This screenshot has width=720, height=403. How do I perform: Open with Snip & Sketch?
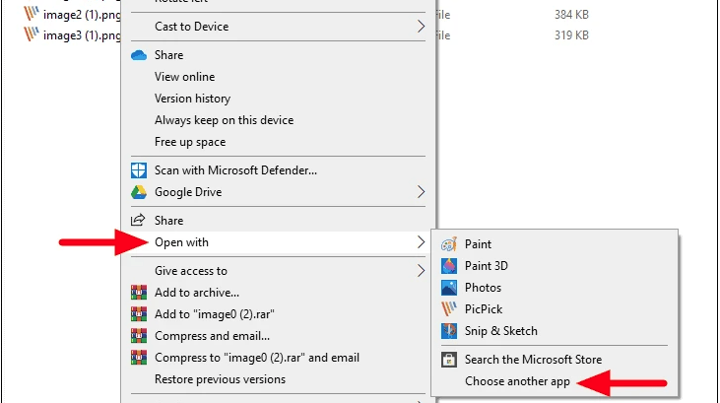tap(555, 331)
